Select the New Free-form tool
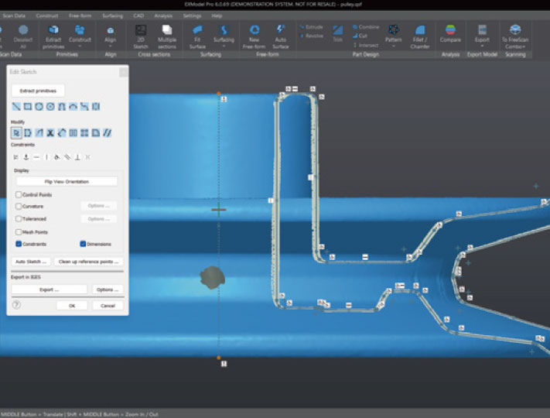The image size is (550, 418). [254, 33]
